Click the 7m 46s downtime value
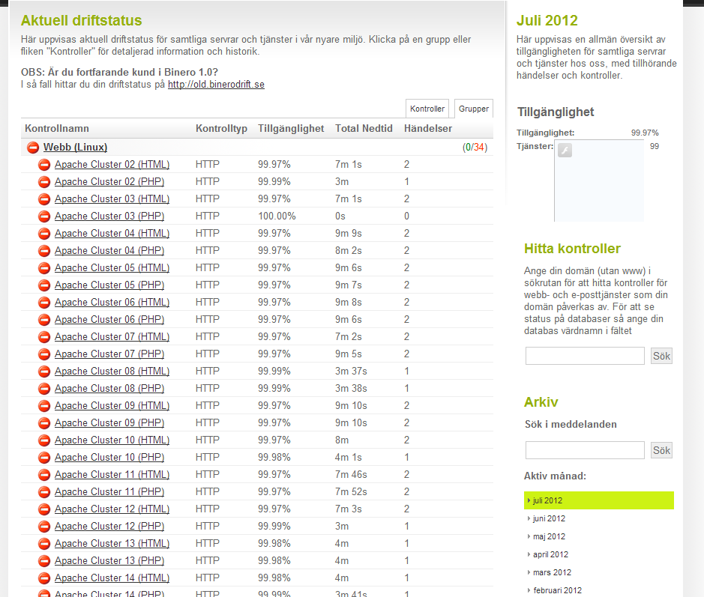Image resolution: width=704 pixels, height=597 pixels. 351,475
